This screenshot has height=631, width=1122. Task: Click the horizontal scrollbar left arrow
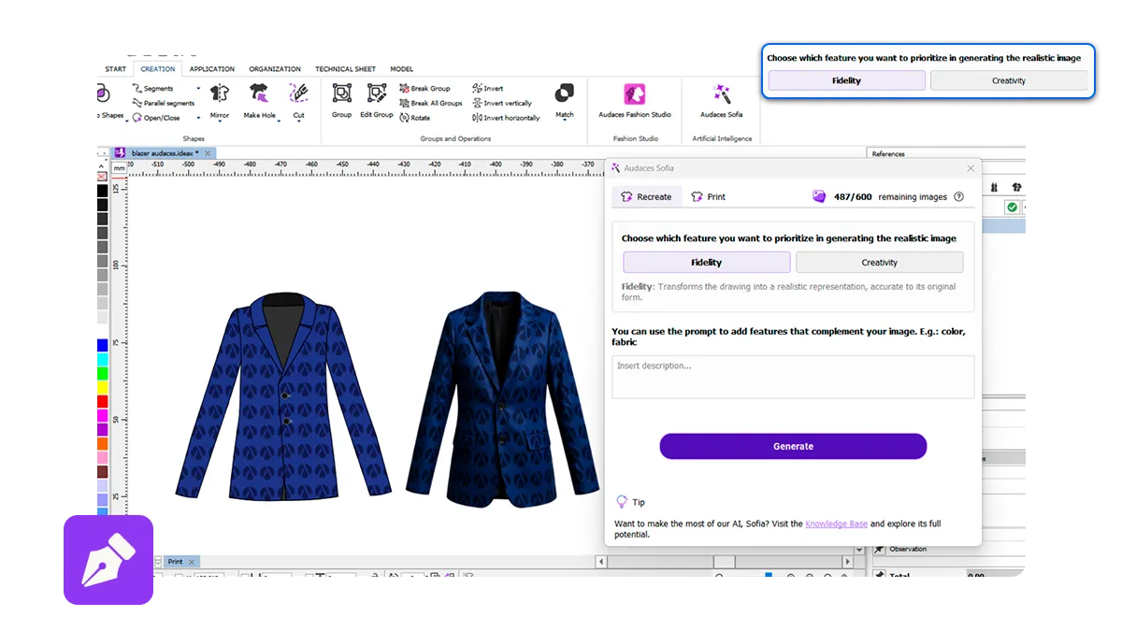(x=602, y=562)
